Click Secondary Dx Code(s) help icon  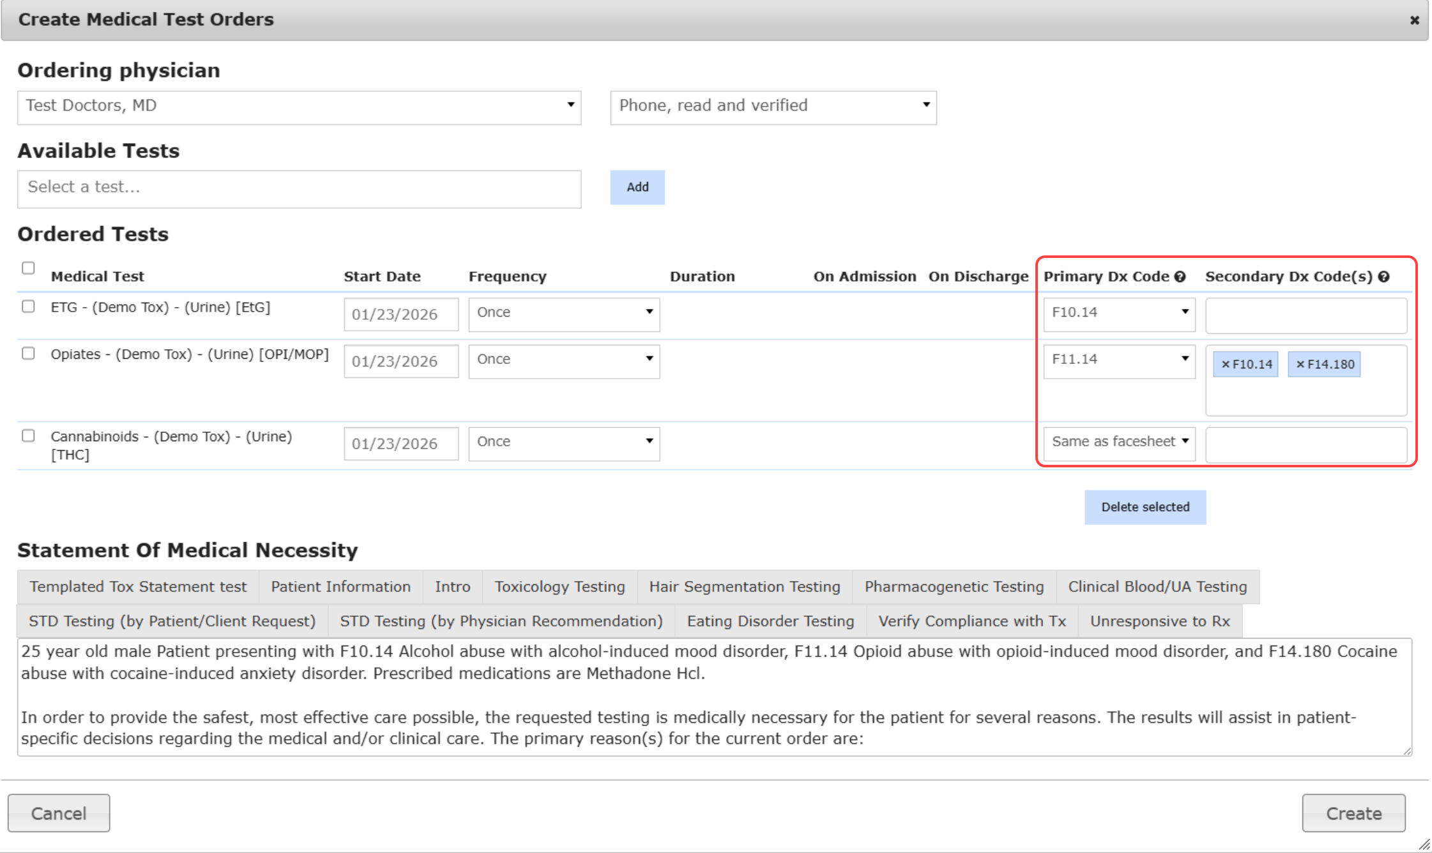click(x=1383, y=276)
